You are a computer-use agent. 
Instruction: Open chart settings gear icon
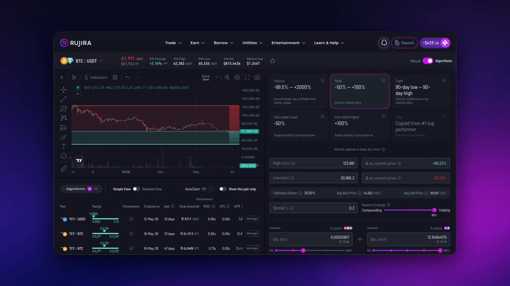click(x=237, y=78)
